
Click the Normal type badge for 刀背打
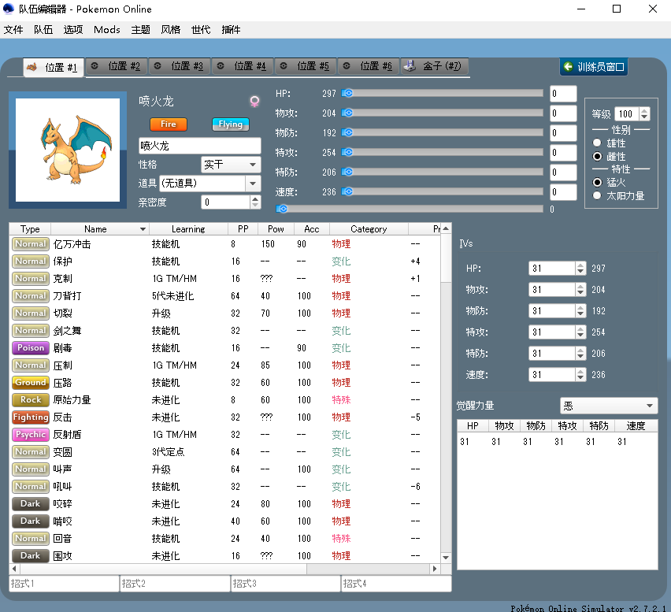pyautogui.click(x=31, y=295)
